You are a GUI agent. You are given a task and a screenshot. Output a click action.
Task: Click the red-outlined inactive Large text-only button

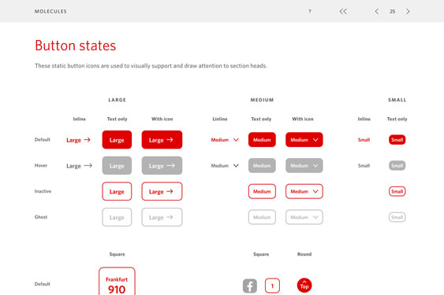click(117, 191)
